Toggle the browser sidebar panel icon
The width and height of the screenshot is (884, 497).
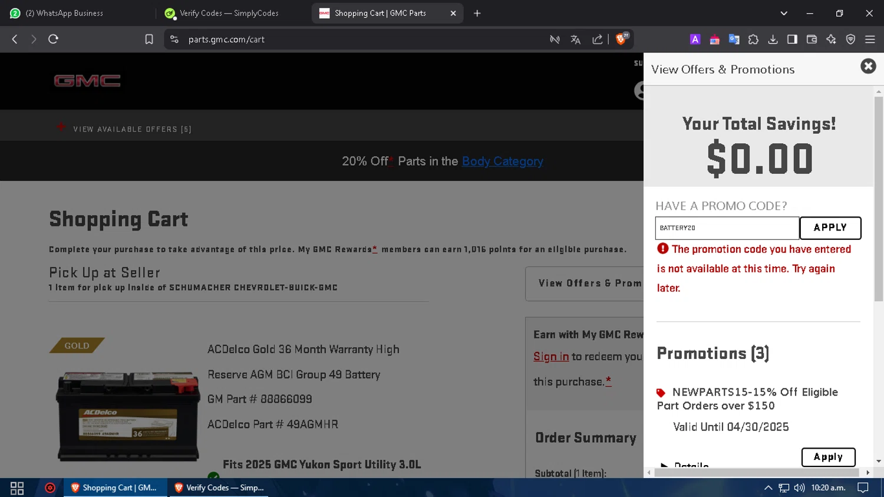coord(792,40)
